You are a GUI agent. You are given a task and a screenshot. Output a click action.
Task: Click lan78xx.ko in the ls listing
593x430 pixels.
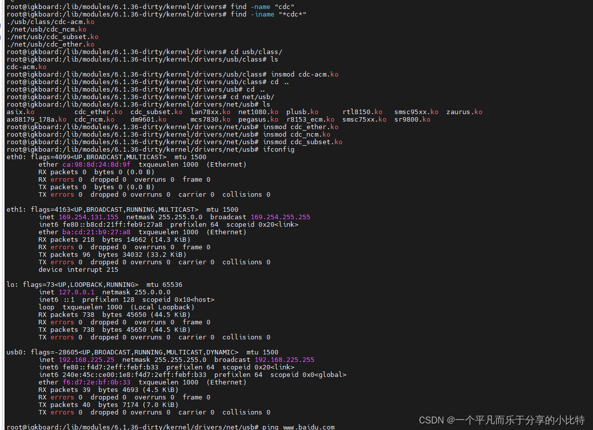210,112
